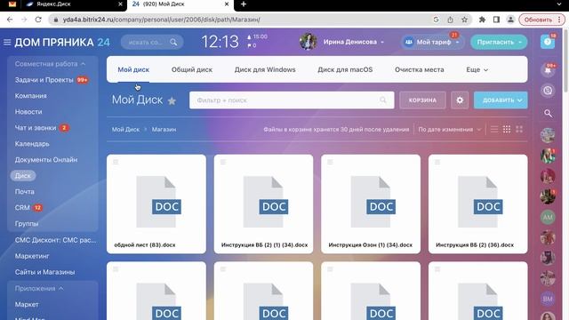Viewport: 569px width, 320px height.
Task: Switch to large tile view icon
Action: pyautogui.click(x=519, y=129)
